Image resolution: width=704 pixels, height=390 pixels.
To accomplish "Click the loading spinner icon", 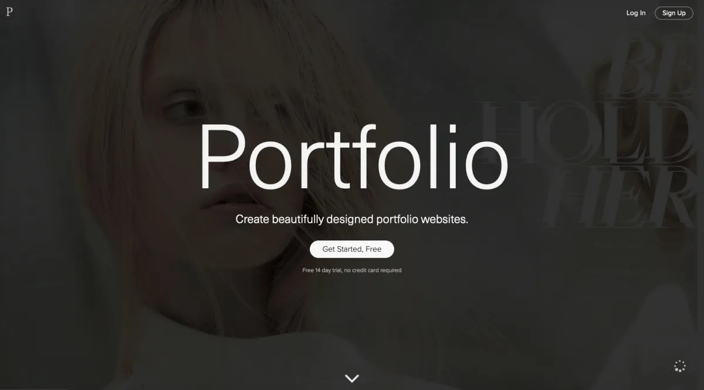I will (680, 366).
